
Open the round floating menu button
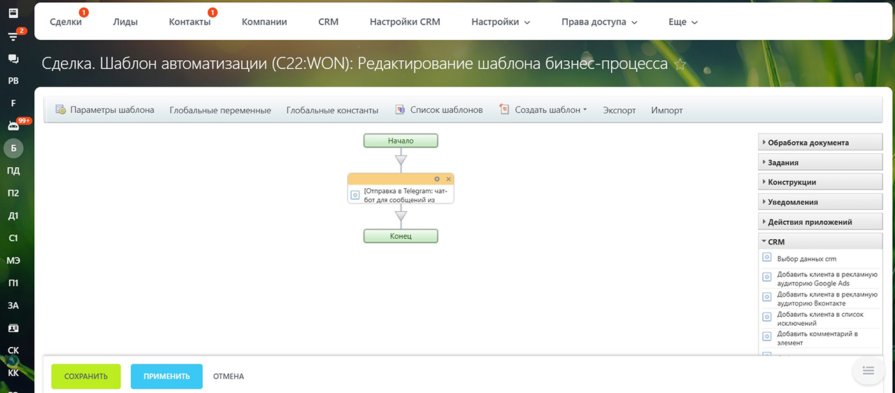click(868, 370)
